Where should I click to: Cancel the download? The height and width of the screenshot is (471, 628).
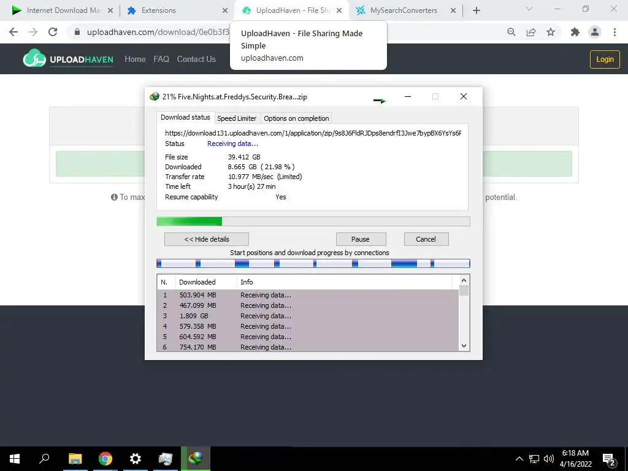pyautogui.click(x=426, y=239)
